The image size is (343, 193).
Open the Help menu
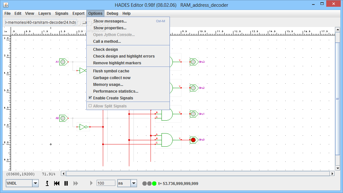coord(126,13)
